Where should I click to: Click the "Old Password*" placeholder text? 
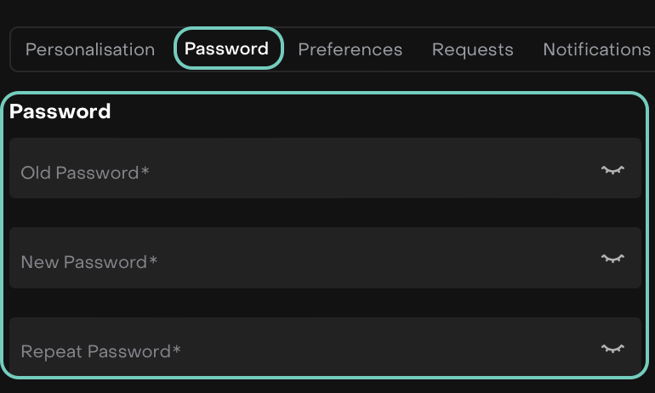click(x=85, y=173)
